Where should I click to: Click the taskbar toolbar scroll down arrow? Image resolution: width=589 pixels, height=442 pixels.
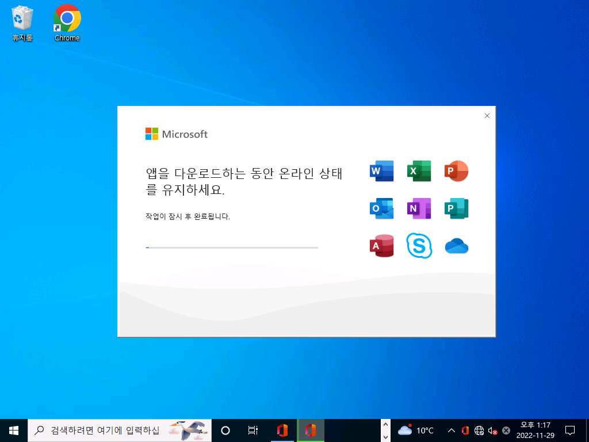pos(385,437)
